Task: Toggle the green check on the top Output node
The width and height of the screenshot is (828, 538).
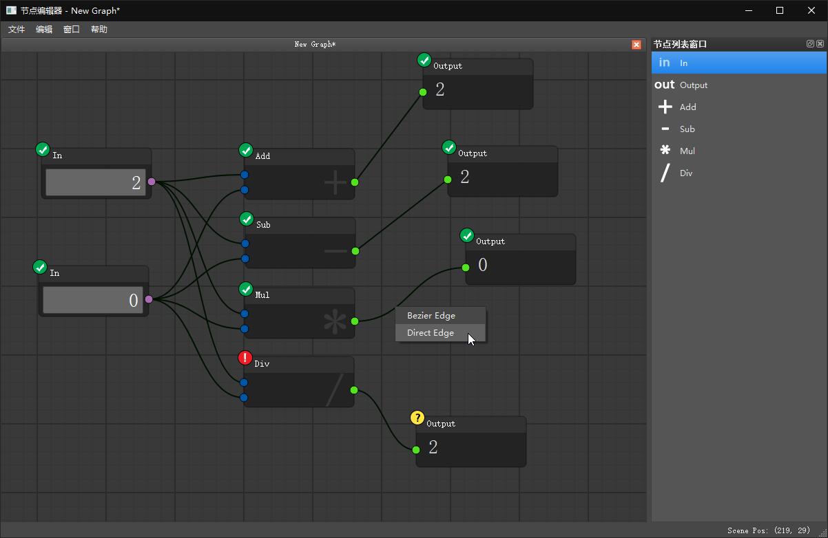Action: click(424, 60)
